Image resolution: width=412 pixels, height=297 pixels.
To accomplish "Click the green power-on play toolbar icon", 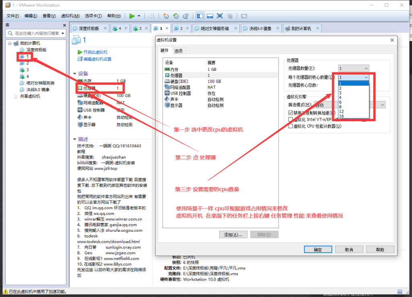I will click(x=132, y=16).
